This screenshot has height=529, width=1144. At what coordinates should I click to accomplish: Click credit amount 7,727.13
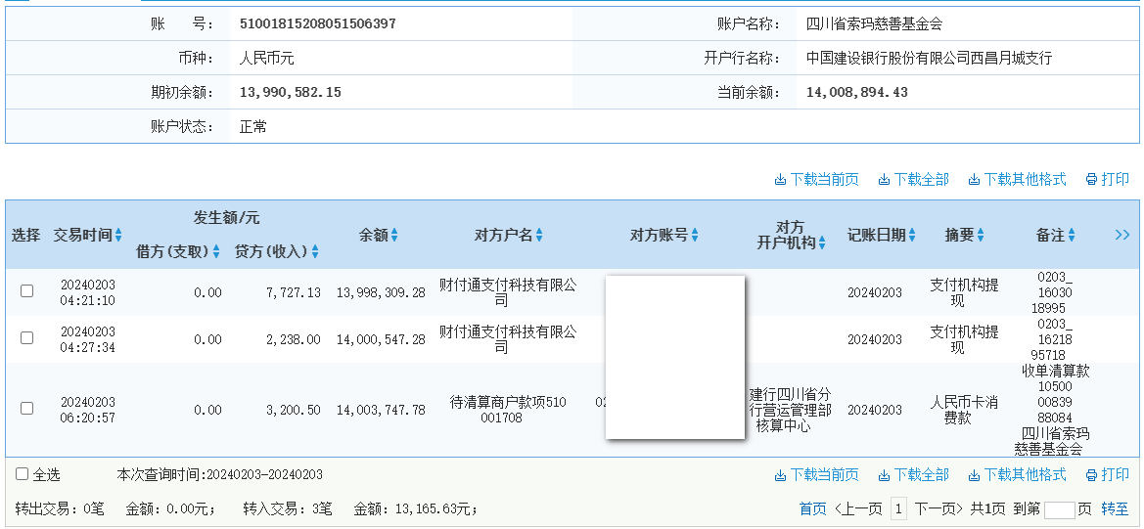tap(294, 292)
